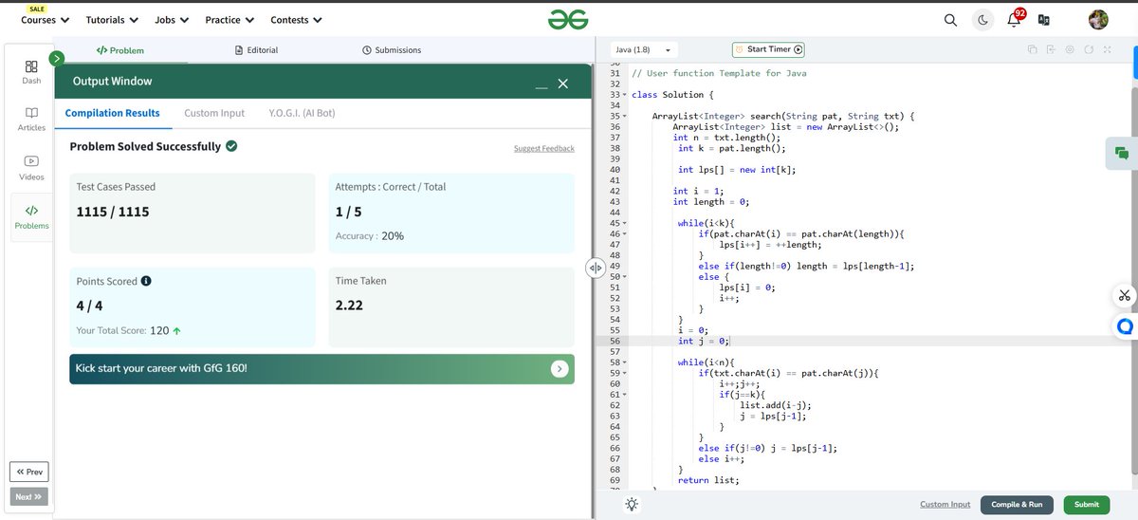Click the Time Taken 2.22 value

coord(349,305)
